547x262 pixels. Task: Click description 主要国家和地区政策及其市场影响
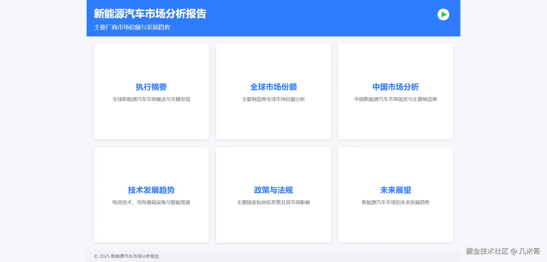point(273,202)
